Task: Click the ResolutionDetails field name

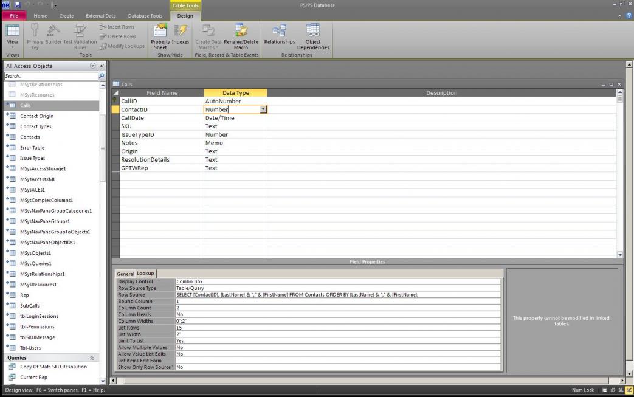Action: [162, 160]
